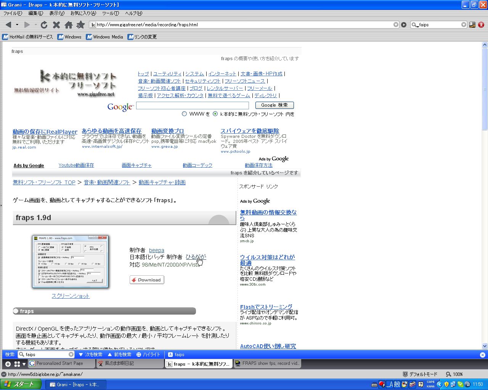Switch to 風のまま暇日記 tab

[130, 364]
